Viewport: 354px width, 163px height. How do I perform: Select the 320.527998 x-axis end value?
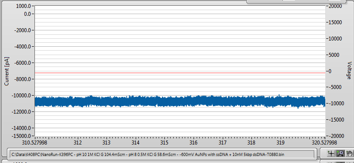coord(325,143)
